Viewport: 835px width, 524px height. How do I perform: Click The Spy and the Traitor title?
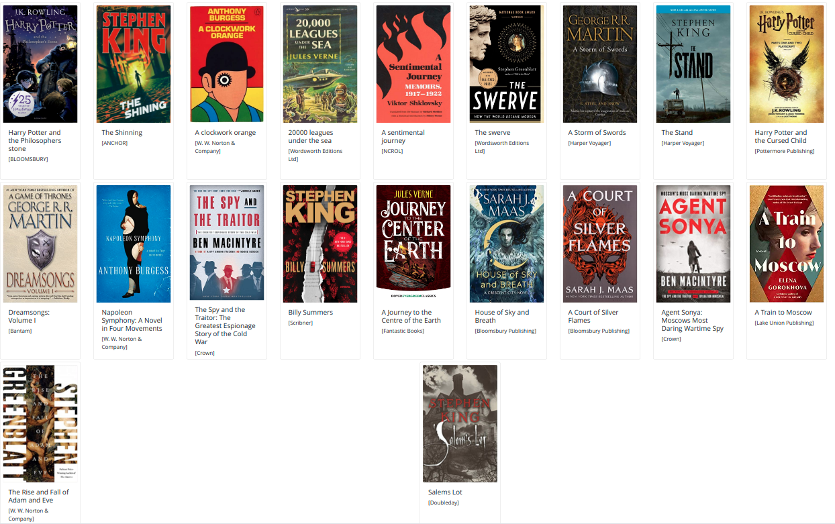225,325
